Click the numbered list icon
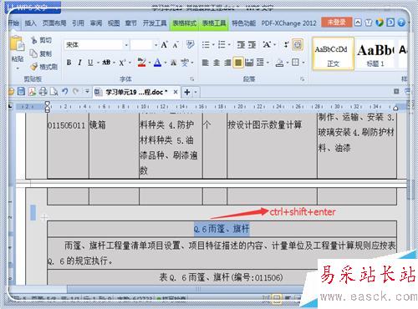The width and height of the screenshot is (418, 309). [222, 44]
